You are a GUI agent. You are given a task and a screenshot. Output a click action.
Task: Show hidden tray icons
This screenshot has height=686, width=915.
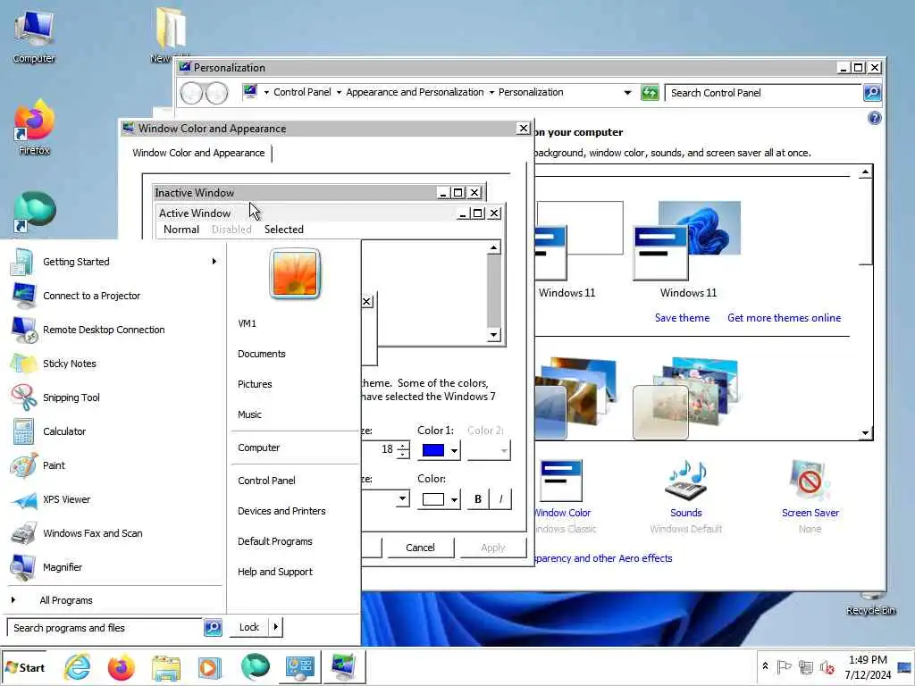coord(765,666)
